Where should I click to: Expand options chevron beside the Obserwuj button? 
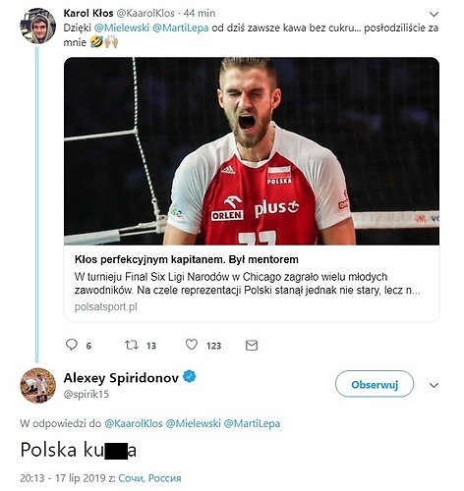point(434,385)
